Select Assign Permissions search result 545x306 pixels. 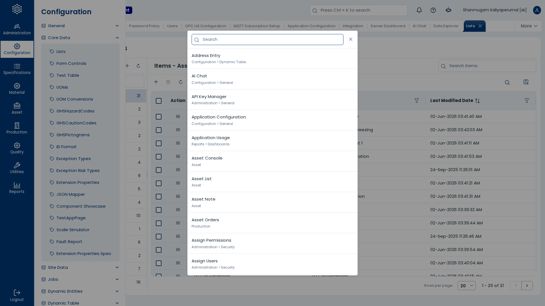click(272, 243)
